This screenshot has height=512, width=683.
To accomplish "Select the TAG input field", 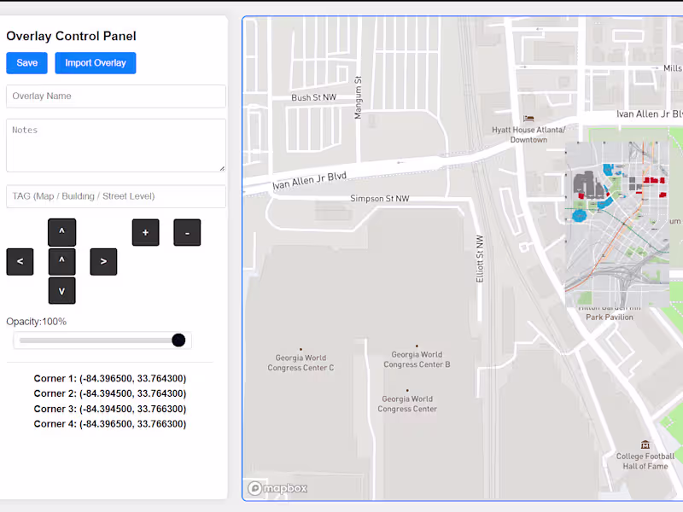I will (115, 196).
